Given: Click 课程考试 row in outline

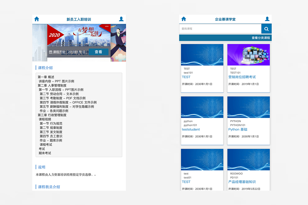Looking at the screenshot, I should point(46,145).
